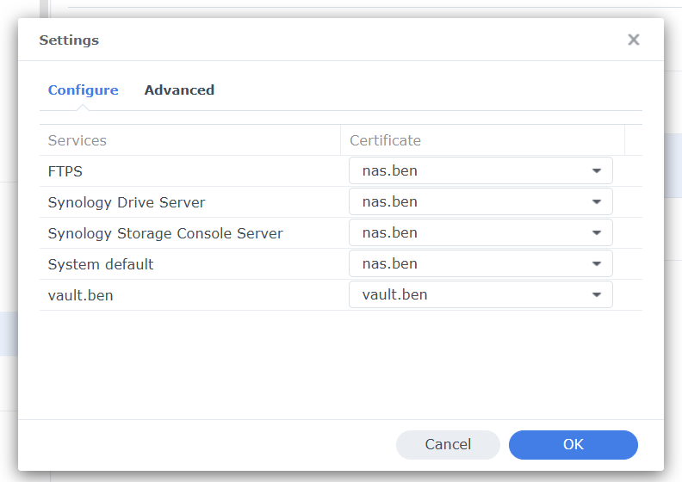The height and width of the screenshot is (482, 682).
Task: Open the Synology Drive Server certificate dropdown
Action: coord(480,201)
